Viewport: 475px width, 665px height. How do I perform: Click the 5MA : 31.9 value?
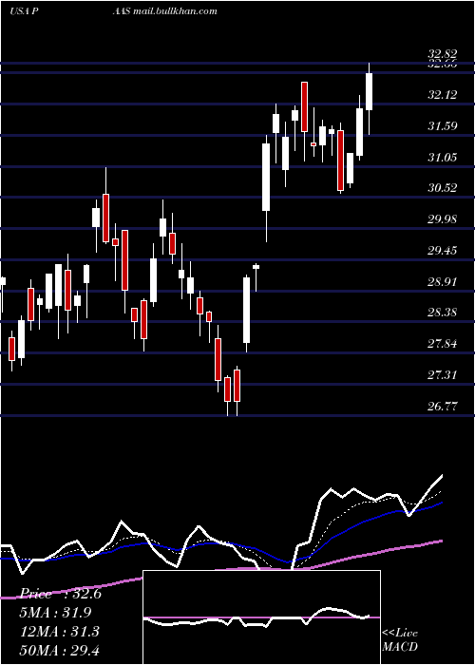(55, 613)
